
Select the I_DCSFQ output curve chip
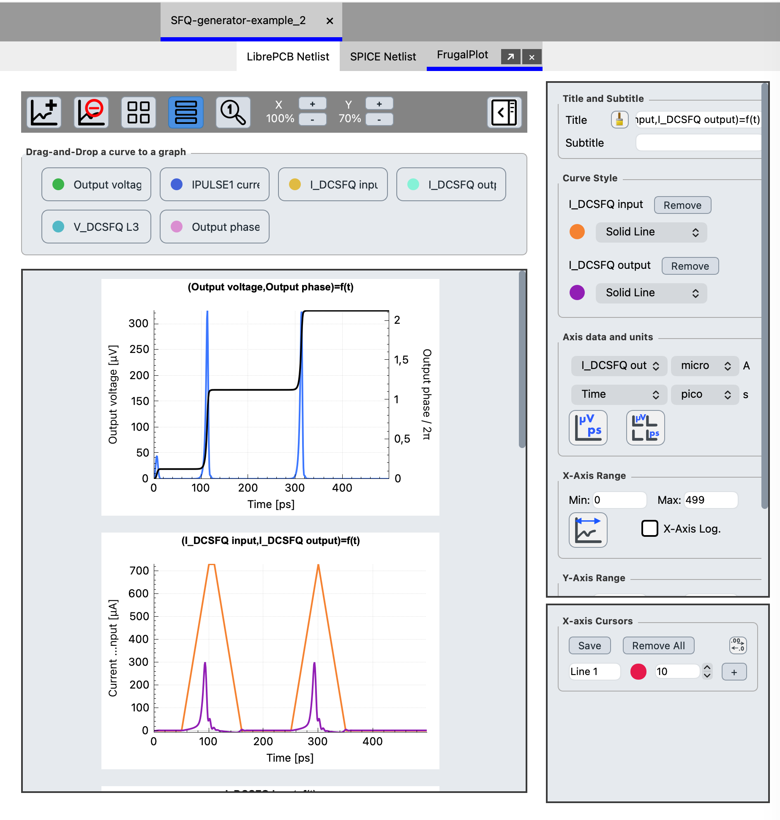pos(451,184)
